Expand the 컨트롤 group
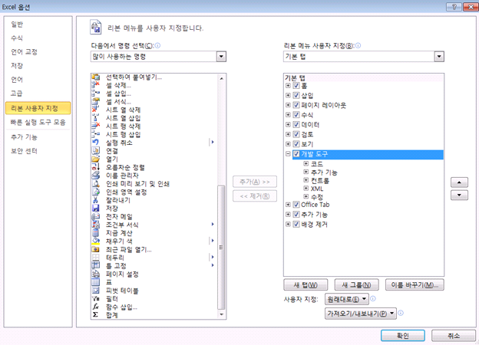The width and height of the screenshot is (479, 345). pos(306,180)
